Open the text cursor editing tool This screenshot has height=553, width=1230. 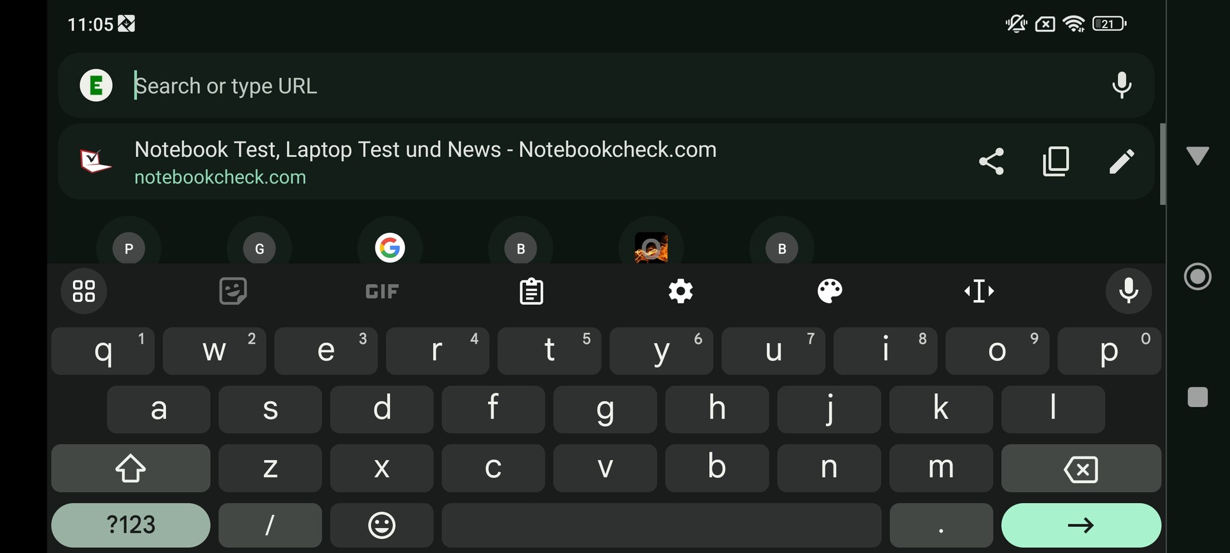point(979,291)
